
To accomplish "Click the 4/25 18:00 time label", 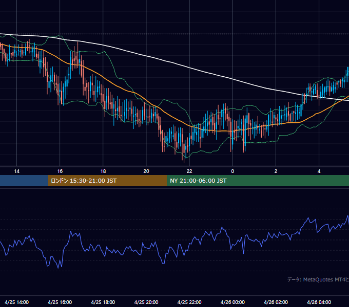I will pos(103,302).
